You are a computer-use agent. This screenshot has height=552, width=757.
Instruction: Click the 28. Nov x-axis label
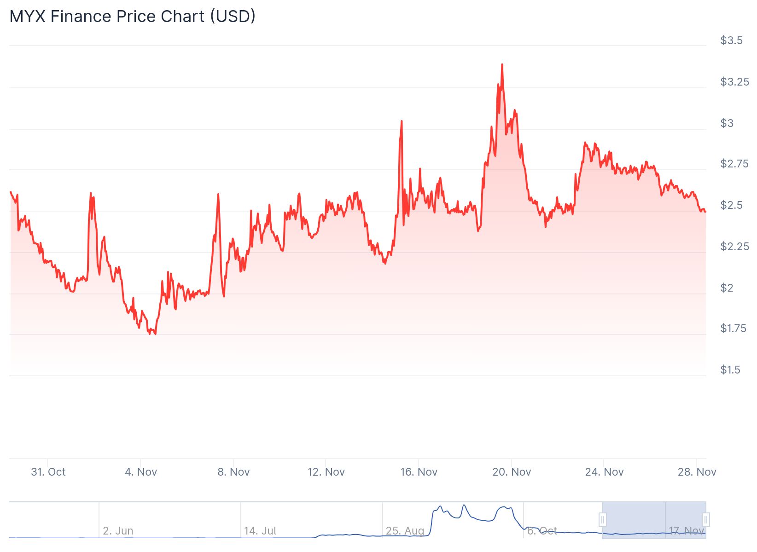tap(697, 472)
